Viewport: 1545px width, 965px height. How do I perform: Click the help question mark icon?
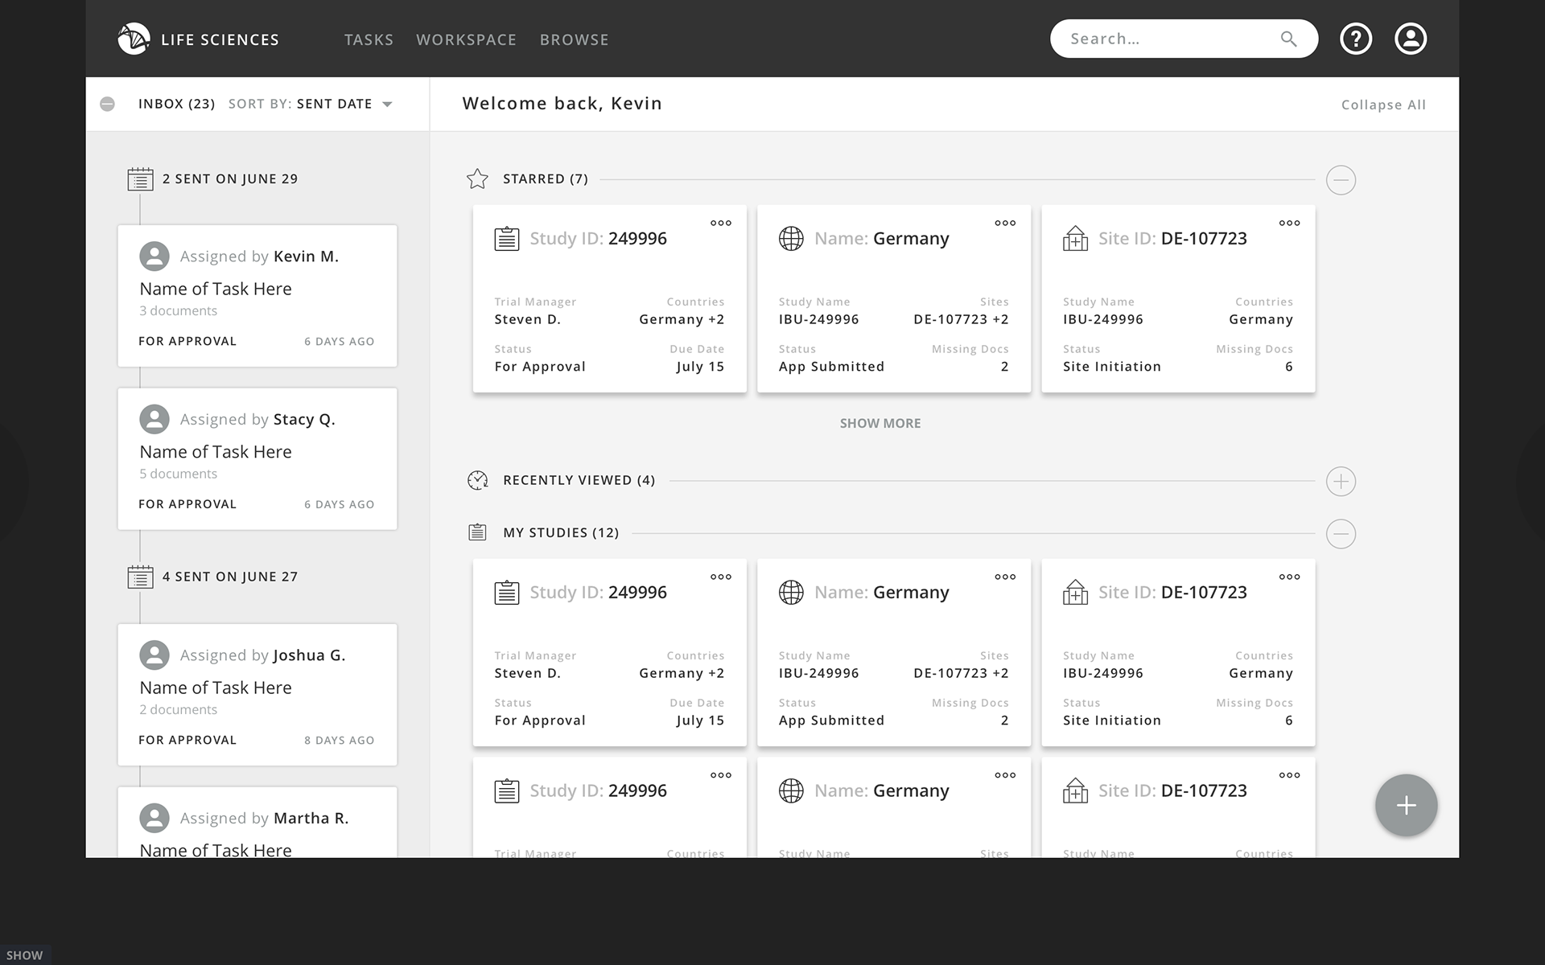coord(1355,39)
